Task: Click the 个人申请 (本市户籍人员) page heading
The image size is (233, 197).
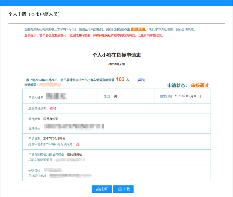Action: point(34,14)
